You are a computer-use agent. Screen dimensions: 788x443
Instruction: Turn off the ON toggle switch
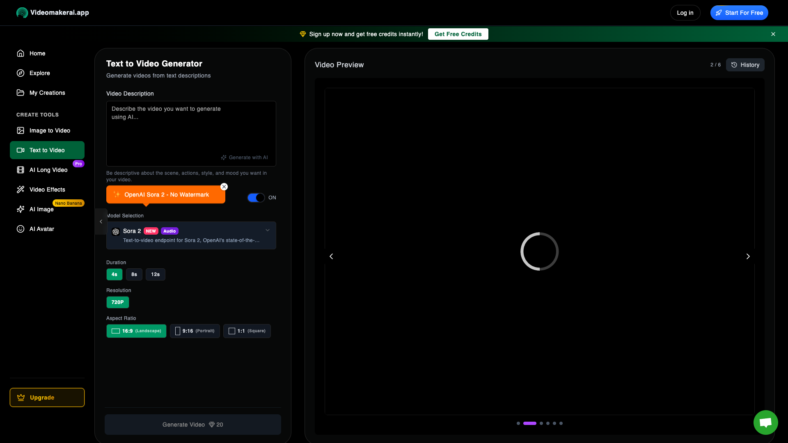tap(256, 198)
